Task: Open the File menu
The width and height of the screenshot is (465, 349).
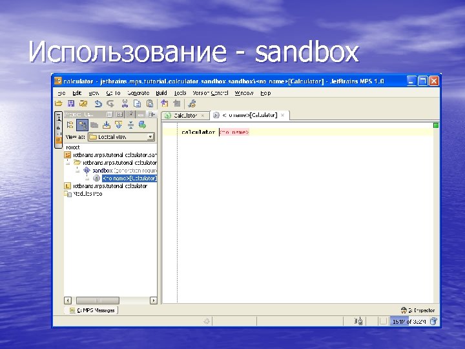Action: pos(61,93)
